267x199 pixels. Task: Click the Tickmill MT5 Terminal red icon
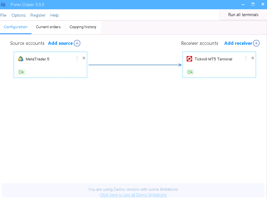point(189,59)
